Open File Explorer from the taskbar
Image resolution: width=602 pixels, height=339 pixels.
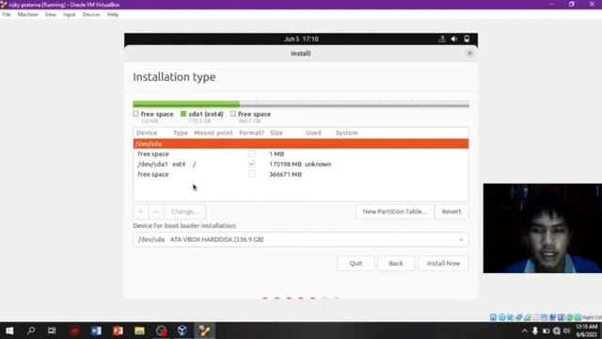pyautogui.click(x=139, y=331)
